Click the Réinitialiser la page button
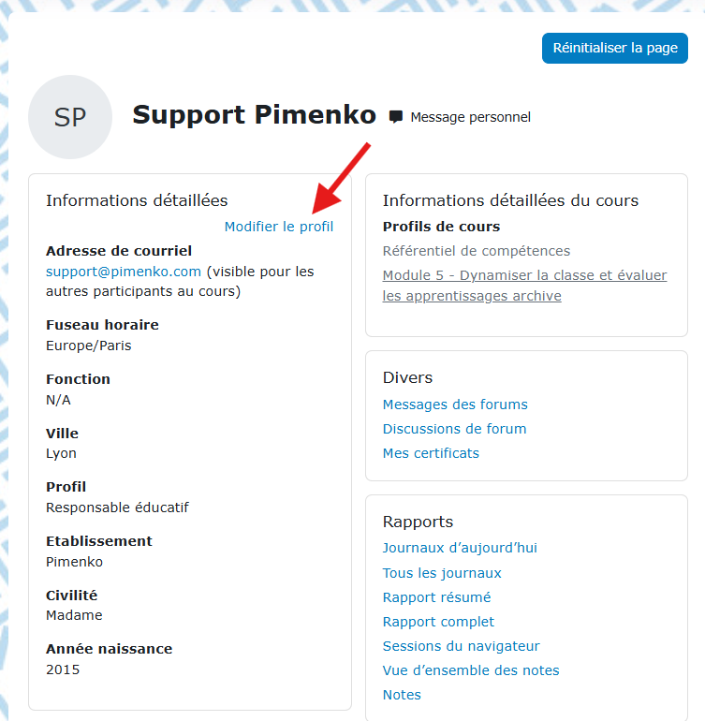This screenshot has width=705, height=721. pyautogui.click(x=615, y=48)
